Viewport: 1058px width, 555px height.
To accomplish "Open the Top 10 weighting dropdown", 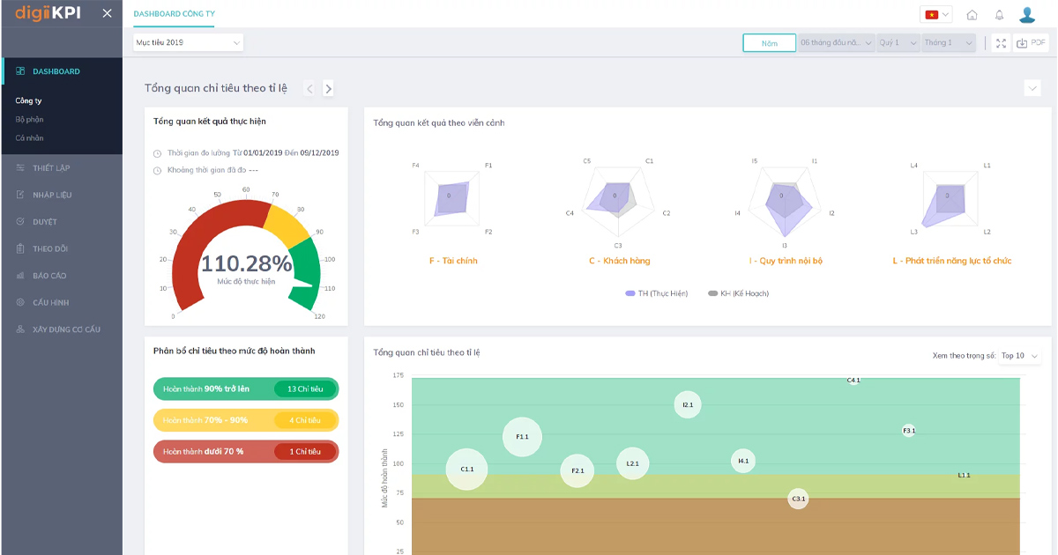I will [x=1020, y=356].
